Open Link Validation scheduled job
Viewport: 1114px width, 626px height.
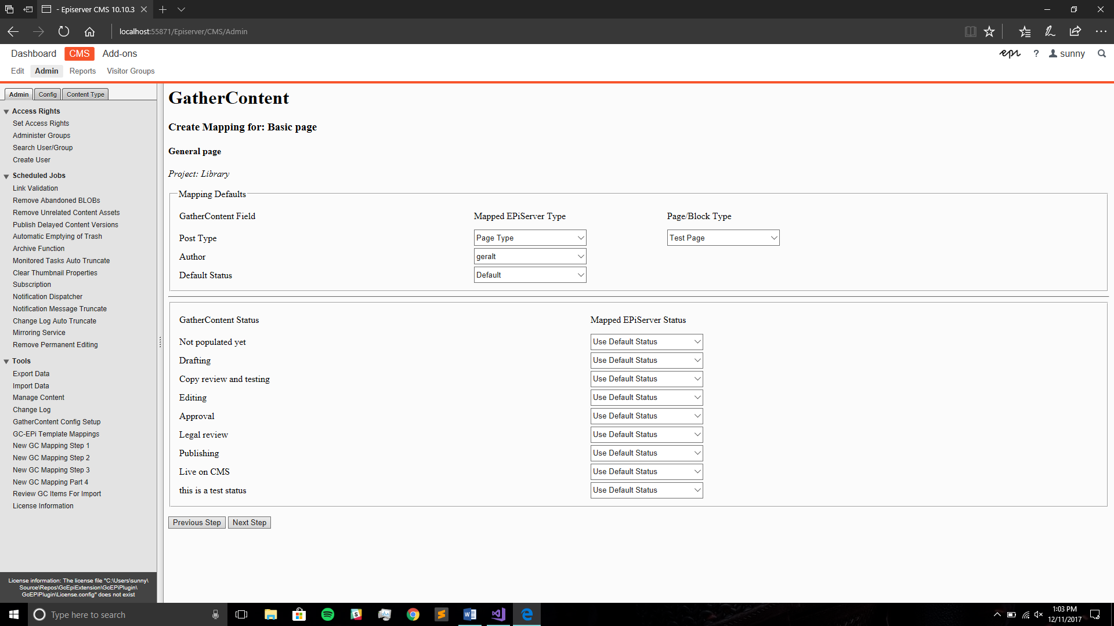click(35, 188)
